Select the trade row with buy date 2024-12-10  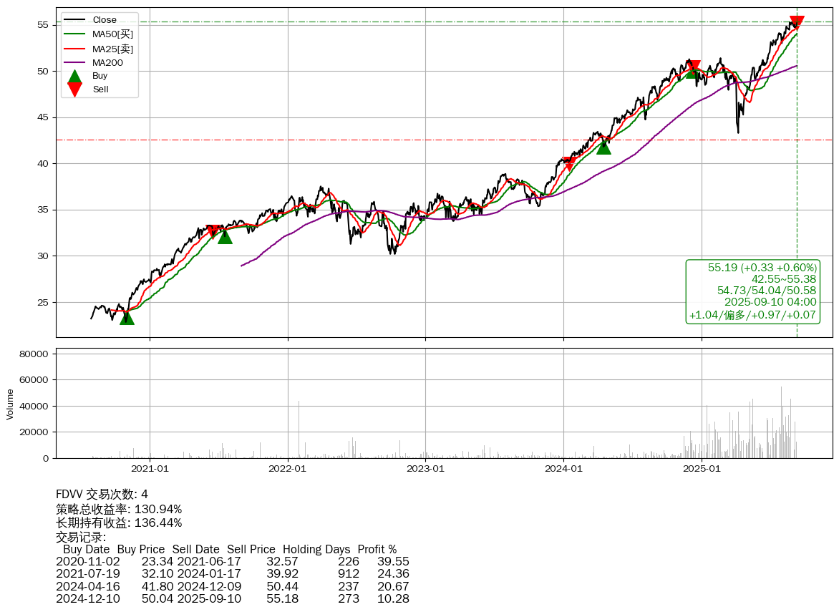[x=232, y=598]
